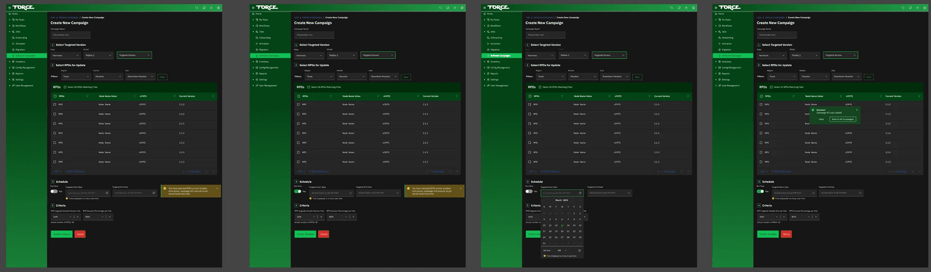
Task: Turn off Run Now switch in the Success-toast screen
Action: point(760,192)
